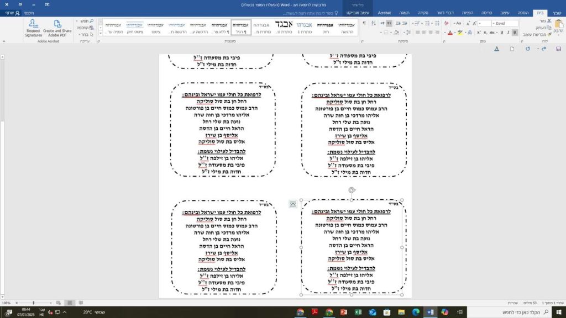Click the Share (שתף) button

tap(12, 13)
